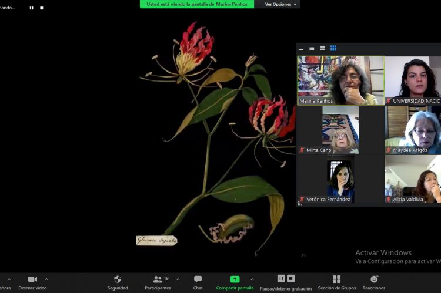This screenshot has height=293, width=441.
Task: Open the arrow next to Compartir pantalla
Action: click(x=252, y=279)
